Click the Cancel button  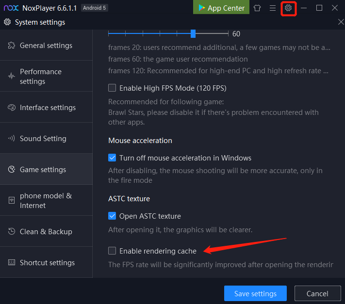tap(317, 293)
